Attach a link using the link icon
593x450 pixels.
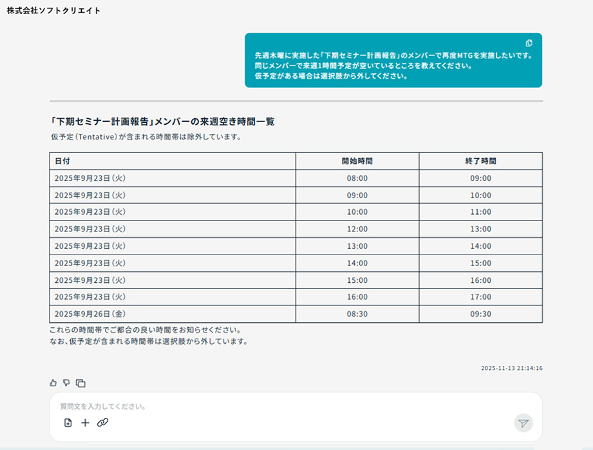102,423
